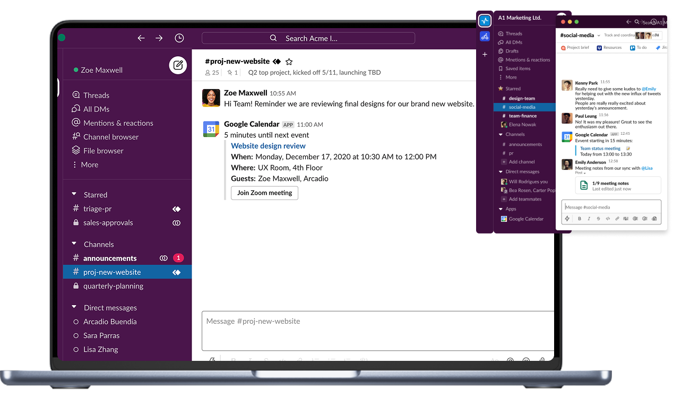673x398 pixels.
Task: Select the bicycle workspace icon
Action: 485,37
